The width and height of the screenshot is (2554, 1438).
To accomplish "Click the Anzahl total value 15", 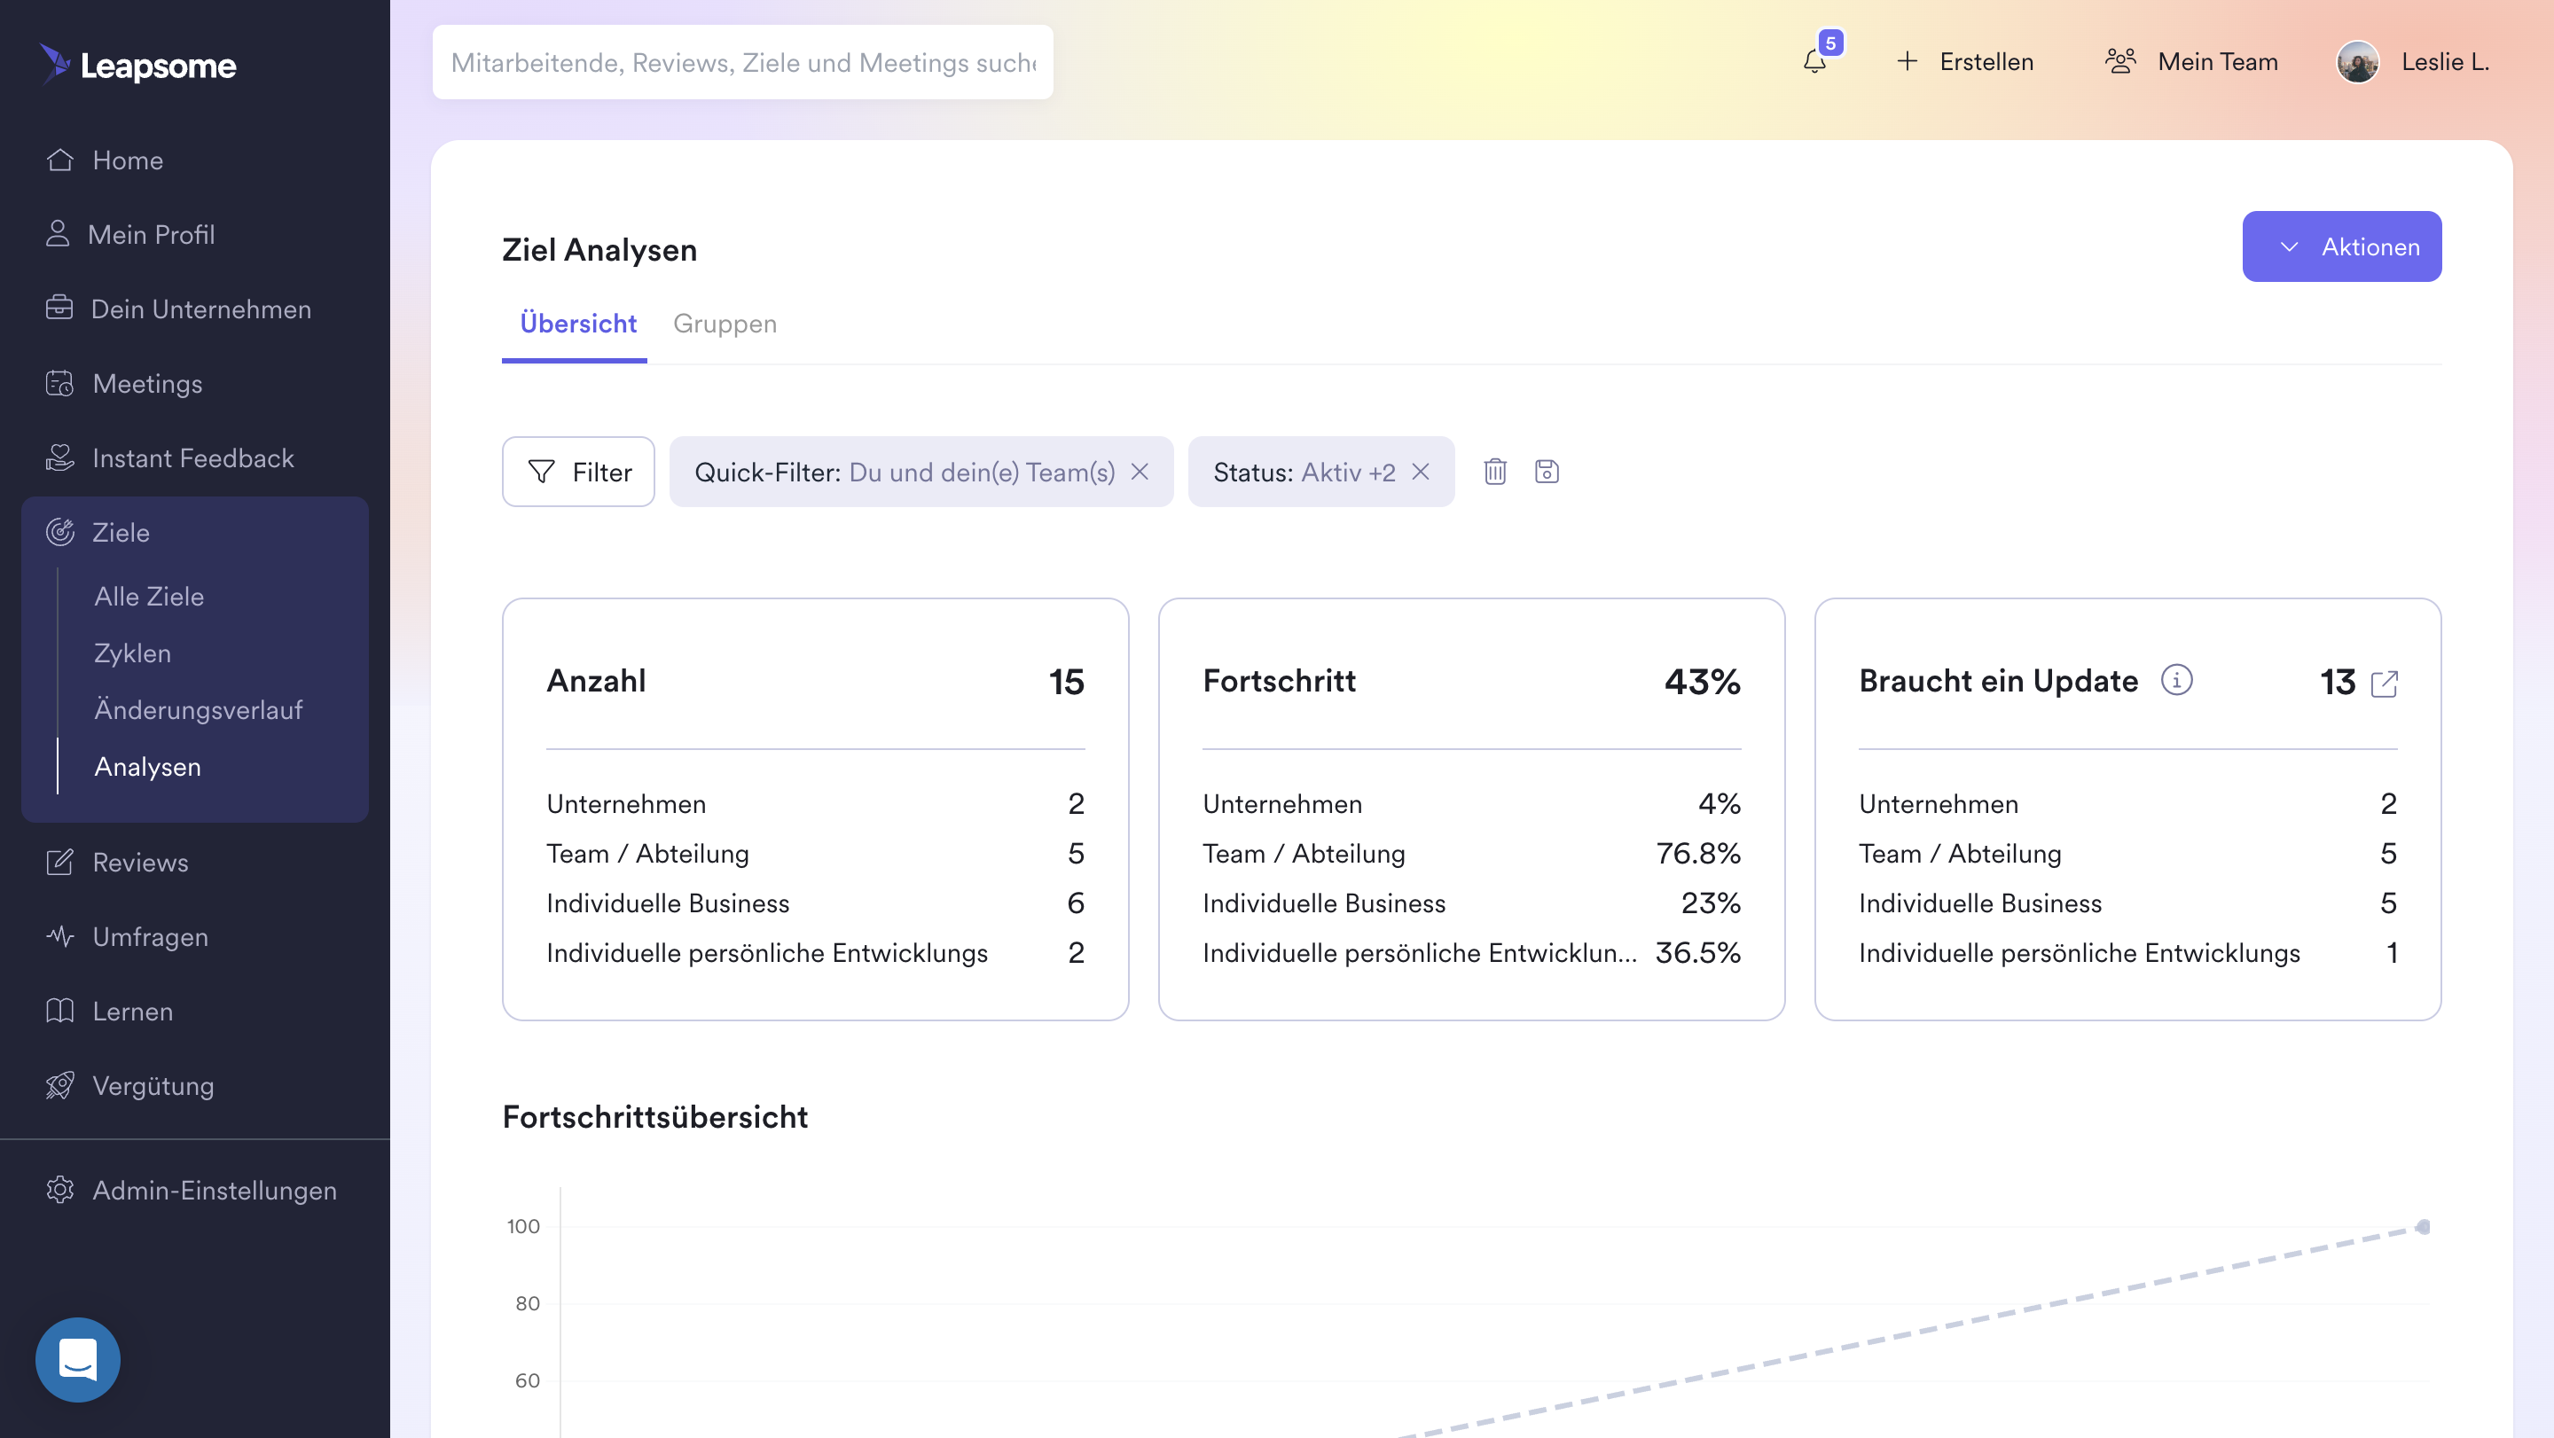I will pyautogui.click(x=1066, y=682).
